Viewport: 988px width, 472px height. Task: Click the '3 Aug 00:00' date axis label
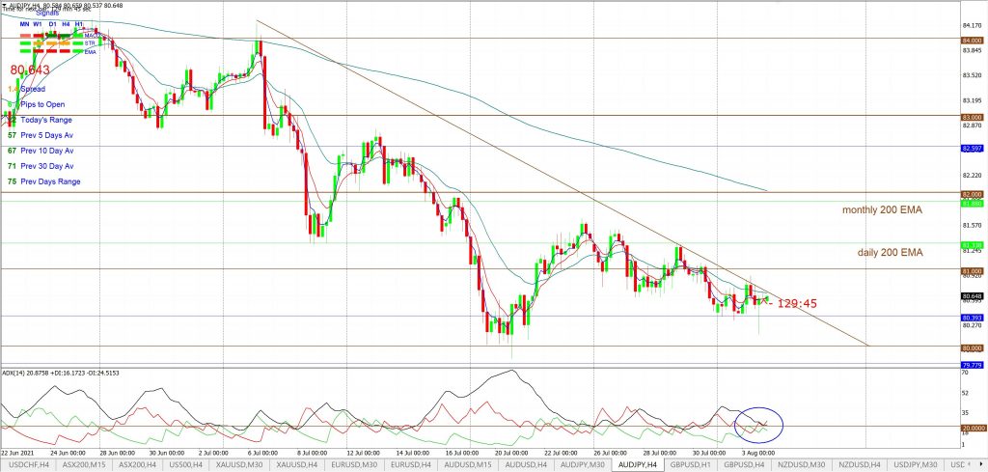pyautogui.click(x=756, y=453)
